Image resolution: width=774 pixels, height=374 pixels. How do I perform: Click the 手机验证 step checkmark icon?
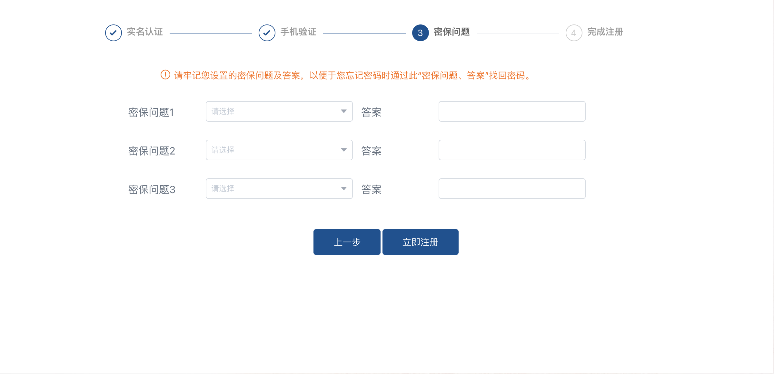(267, 33)
